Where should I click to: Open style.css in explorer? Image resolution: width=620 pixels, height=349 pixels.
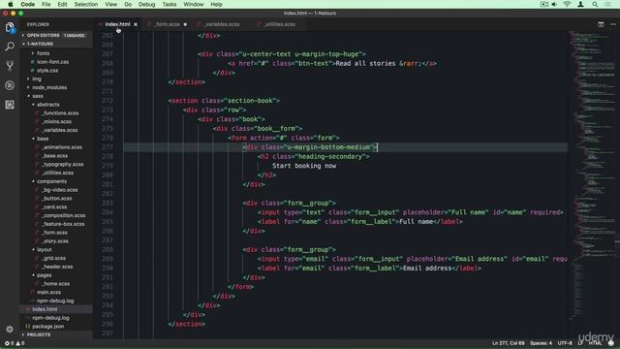[47, 71]
